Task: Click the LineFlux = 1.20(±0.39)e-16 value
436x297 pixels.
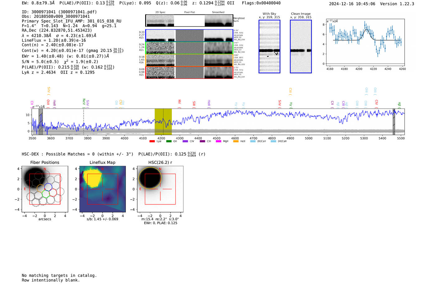Action: tap(54, 40)
